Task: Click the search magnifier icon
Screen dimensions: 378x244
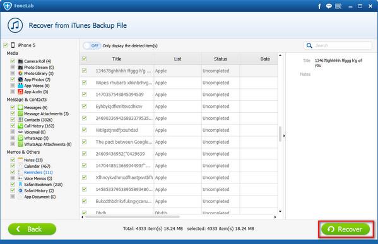Action: coord(309,45)
